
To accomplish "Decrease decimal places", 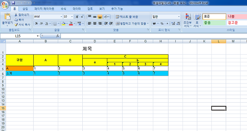I will pos(178,24).
